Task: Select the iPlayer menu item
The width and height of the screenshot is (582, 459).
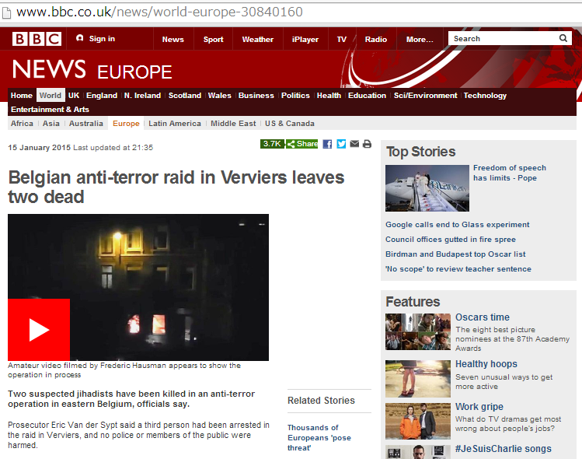Action: pyautogui.click(x=305, y=40)
